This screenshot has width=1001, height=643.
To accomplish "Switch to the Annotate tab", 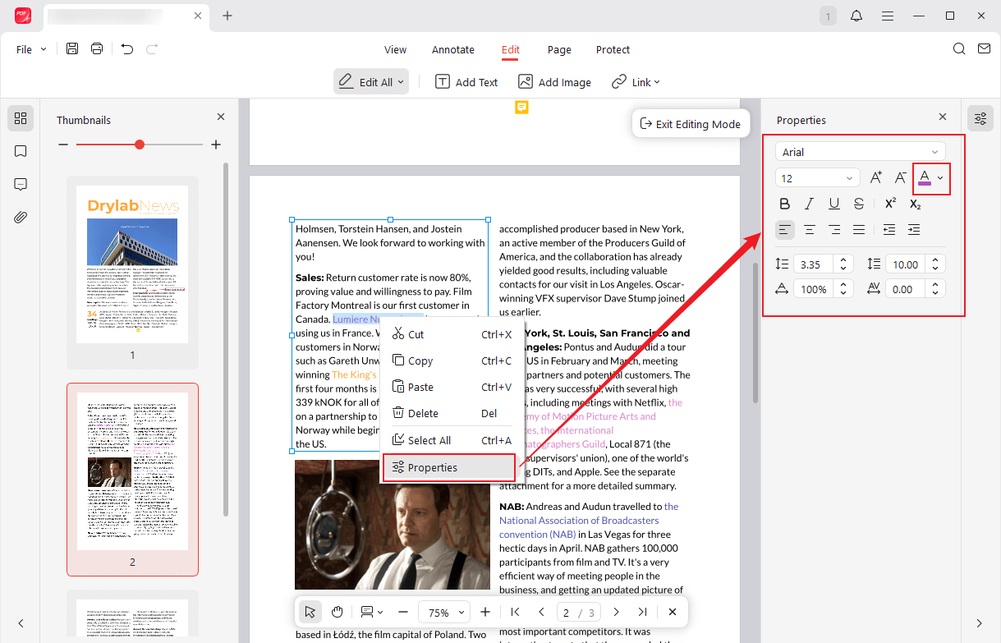I will (452, 49).
